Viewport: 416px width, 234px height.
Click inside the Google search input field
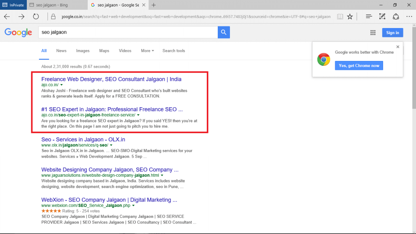(x=122, y=32)
